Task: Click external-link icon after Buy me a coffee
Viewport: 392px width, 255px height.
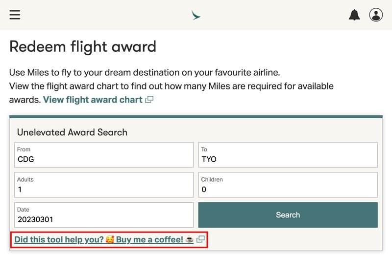Action: pyautogui.click(x=200, y=239)
